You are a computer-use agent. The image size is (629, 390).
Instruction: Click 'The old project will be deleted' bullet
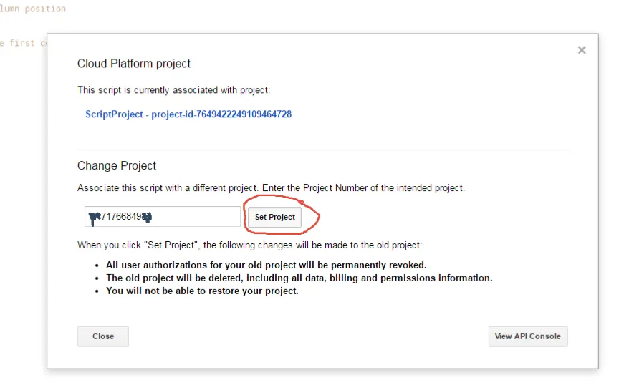point(299,278)
